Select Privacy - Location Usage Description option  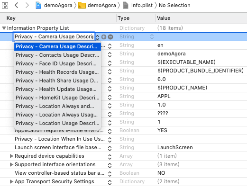[57, 123]
